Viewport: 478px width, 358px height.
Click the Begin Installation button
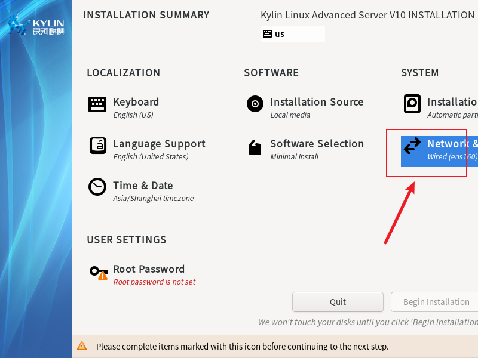[436, 302]
